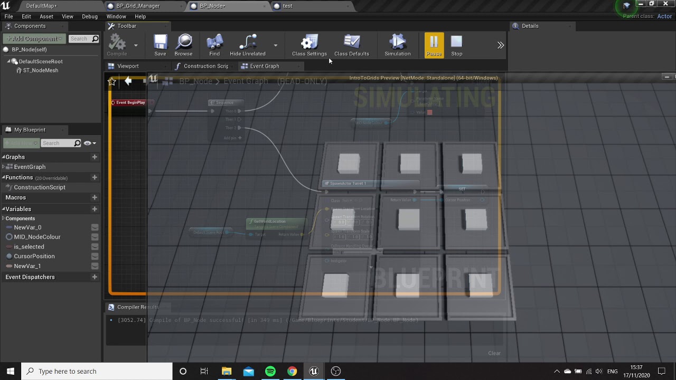Open the Edit menu

coord(26,16)
